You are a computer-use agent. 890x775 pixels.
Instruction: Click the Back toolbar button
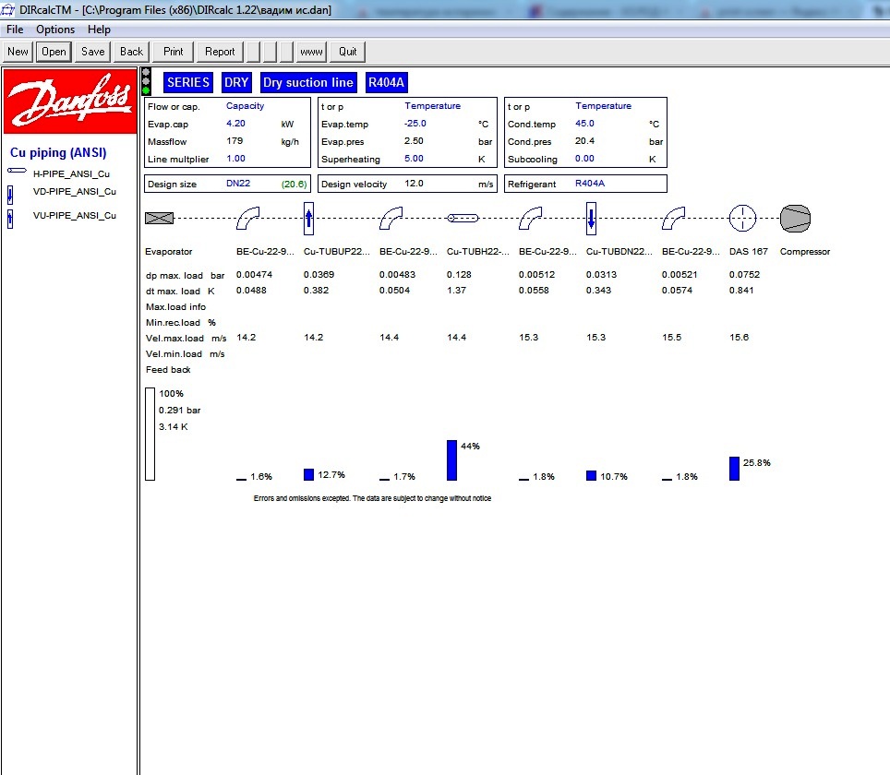point(132,52)
